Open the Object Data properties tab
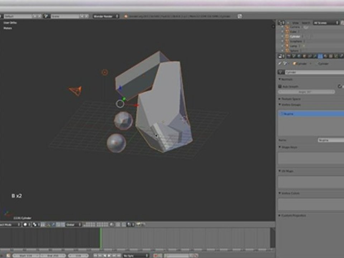344x258 pixels. coord(320,56)
